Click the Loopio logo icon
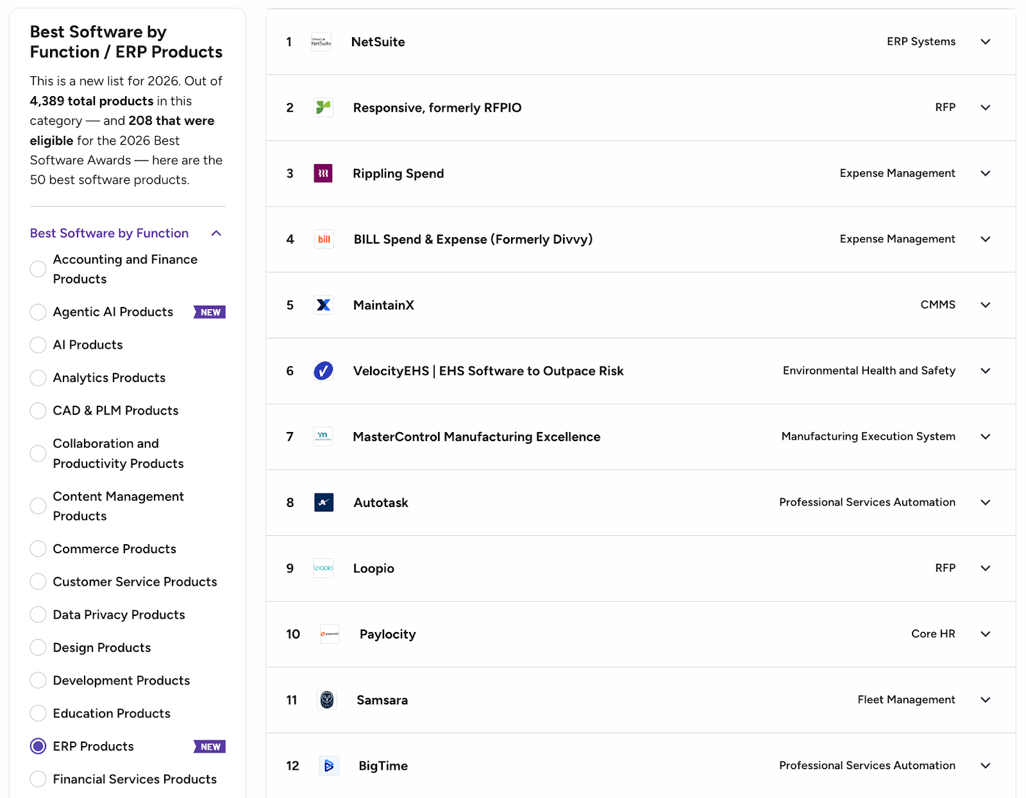This screenshot has height=798, width=1026. [323, 568]
